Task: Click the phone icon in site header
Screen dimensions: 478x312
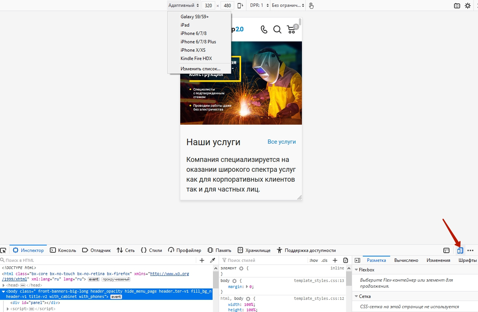Action: pos(264,29)
